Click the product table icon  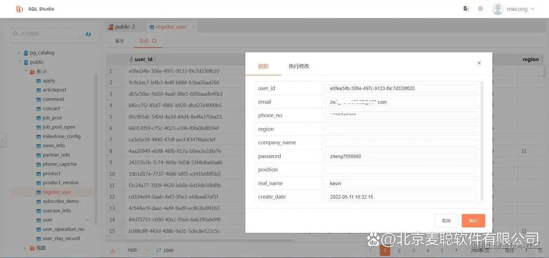click(38, 174)
